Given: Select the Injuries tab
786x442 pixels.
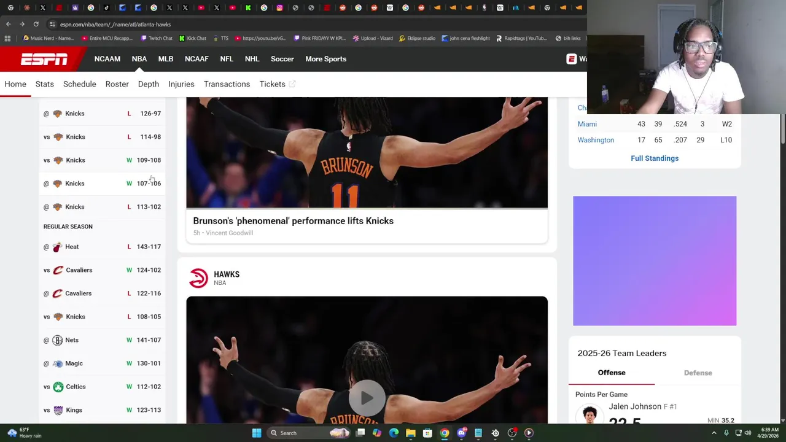Looking at the screenshot, I should pyautogui.click(x=181, y=84).
